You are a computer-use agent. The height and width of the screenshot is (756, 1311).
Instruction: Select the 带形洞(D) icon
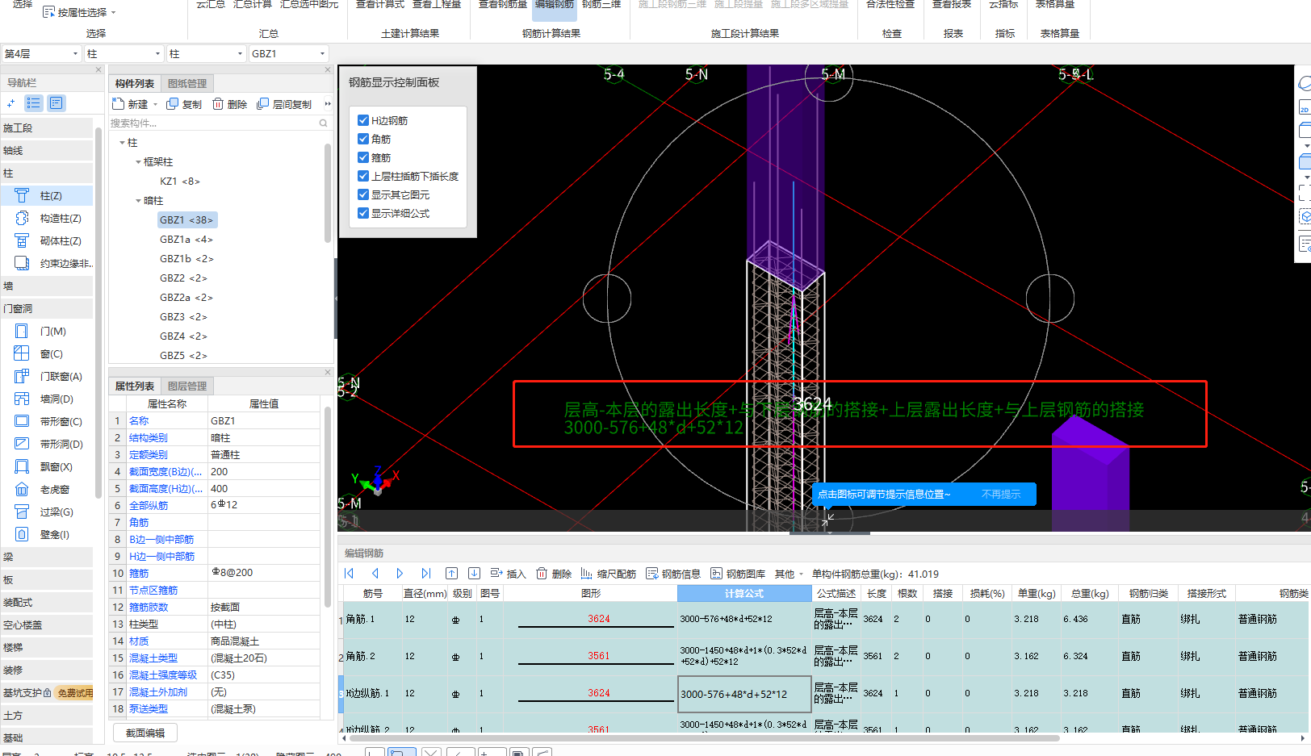click(x=22, y=444)
